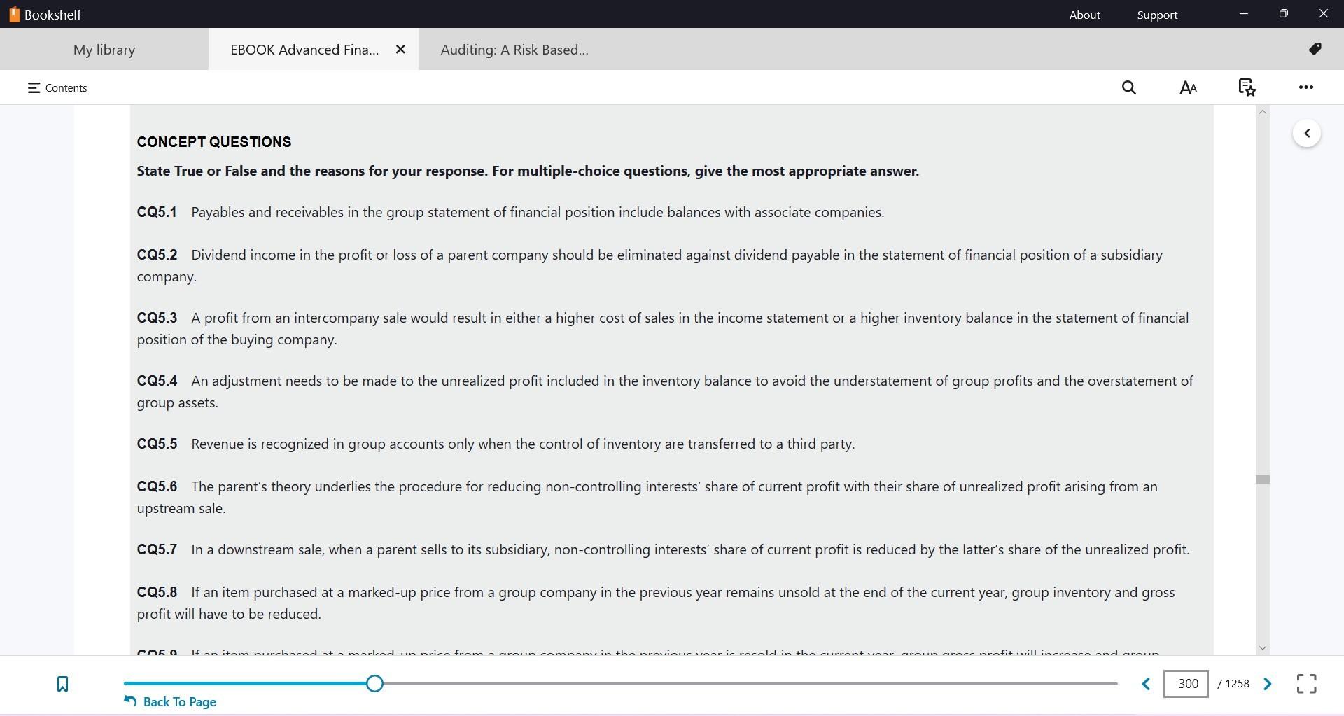Close the EBOOK Advanced tab

click(x=400, y=49)
